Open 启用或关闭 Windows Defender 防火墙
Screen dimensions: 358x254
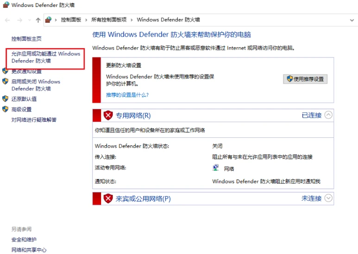coord(36,85)
